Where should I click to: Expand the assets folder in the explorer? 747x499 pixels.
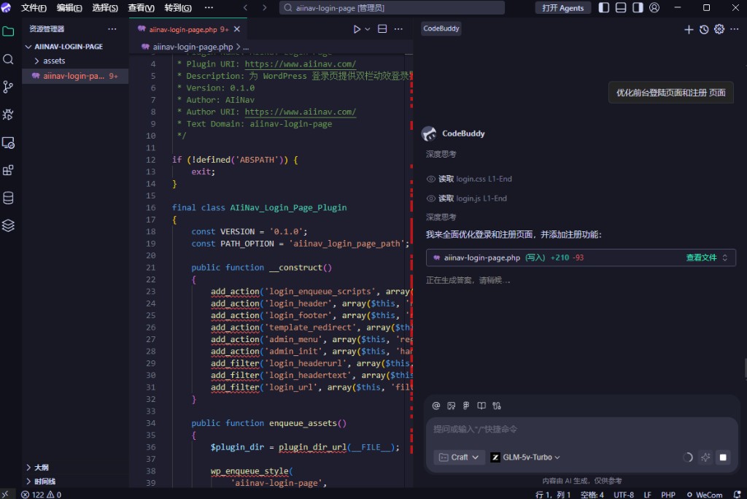(x=53, y=61)
